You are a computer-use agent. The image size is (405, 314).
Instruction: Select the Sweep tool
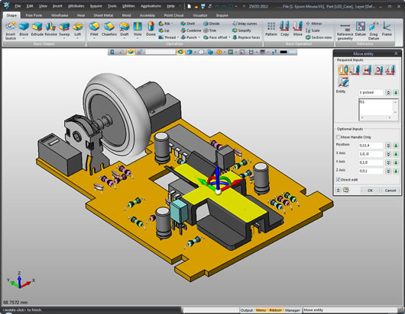(64, 29)
